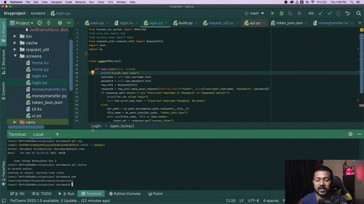Open file encoding UTF-8 selector
Image resolution: width=364 pixels, height=204 pixels.
253,201
